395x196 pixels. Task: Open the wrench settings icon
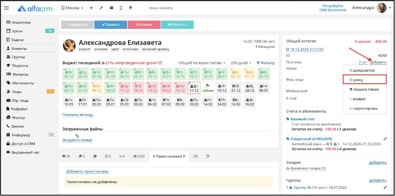(x=101, y=8)
